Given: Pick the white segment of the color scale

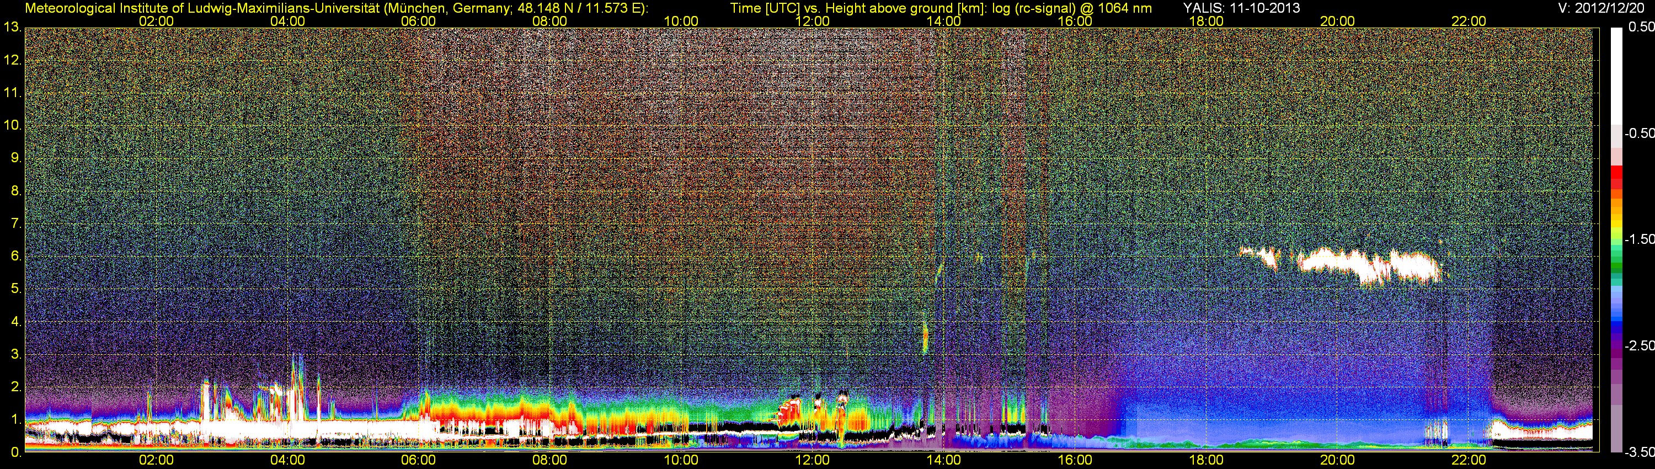Looking at the screenshot, I should coord(1616,76).
